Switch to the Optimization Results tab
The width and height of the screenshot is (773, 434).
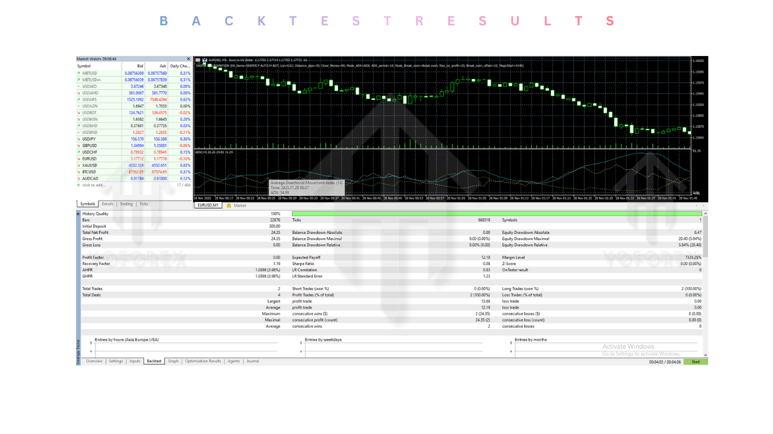[204, 361]
